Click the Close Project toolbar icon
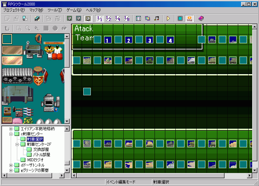This screenshot has height=186, width=259. pyautogui.click(x=25, y=18)
